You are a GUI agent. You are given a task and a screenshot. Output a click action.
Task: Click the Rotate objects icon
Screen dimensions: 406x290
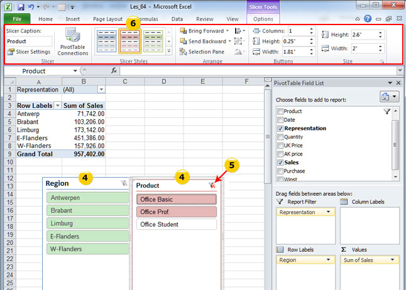tap(239, 51)
